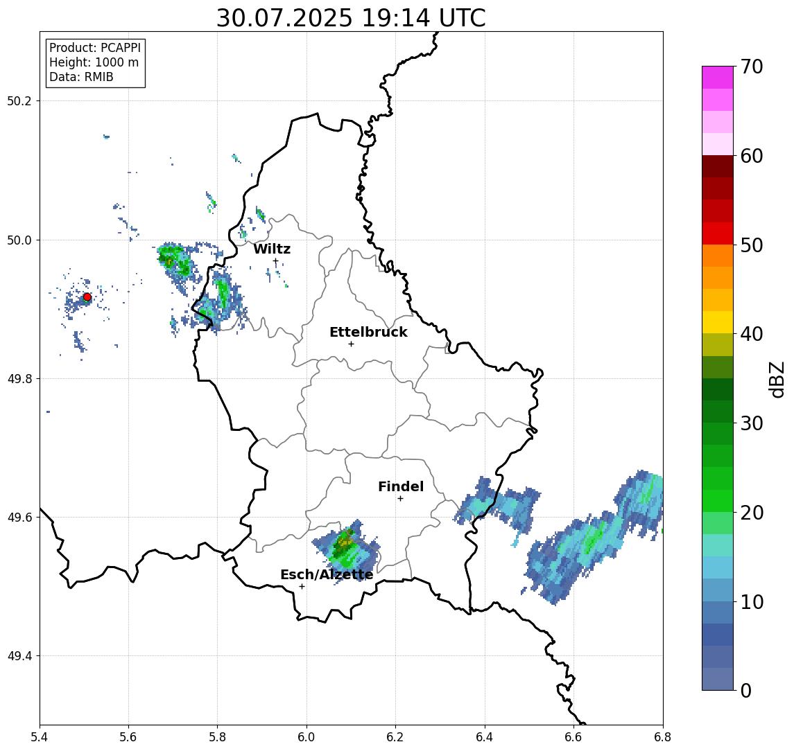
Task: Click the Esch/Alzette station label
Action: [327, 574]
